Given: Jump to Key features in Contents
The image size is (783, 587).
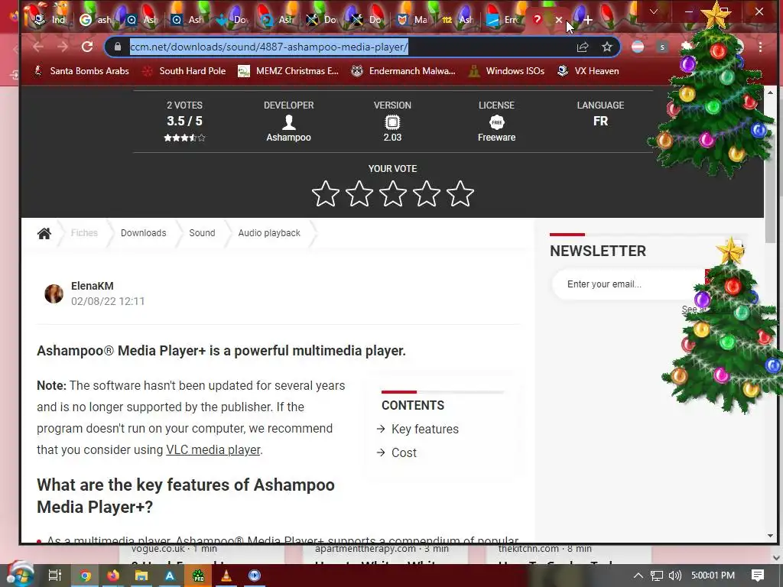Looking at the screenshot, I should pyautogui.click(x=425, y=430).
